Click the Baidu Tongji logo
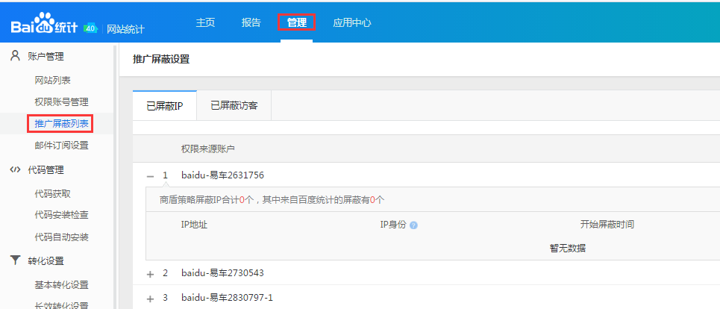 44,25
